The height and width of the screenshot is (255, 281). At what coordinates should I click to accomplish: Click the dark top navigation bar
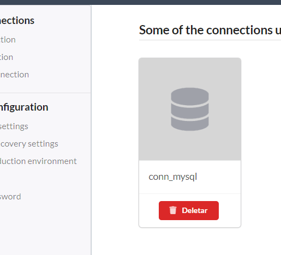140,2
